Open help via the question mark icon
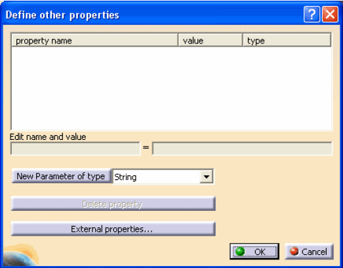This screenshot has height=268, width=343. (312, 14)
